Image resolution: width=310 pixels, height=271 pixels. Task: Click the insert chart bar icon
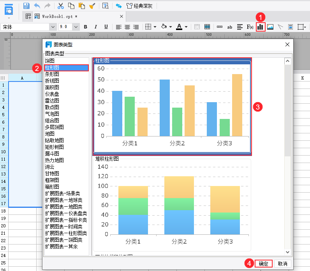261,27
